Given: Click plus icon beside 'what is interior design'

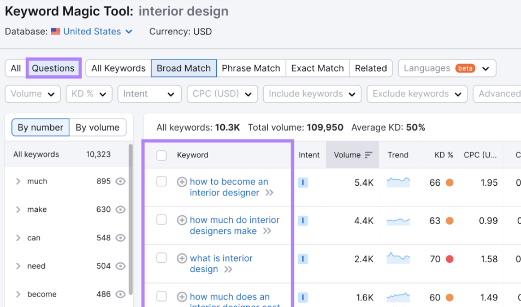Looking at the screenshot, I should click(x=182, y=258).
